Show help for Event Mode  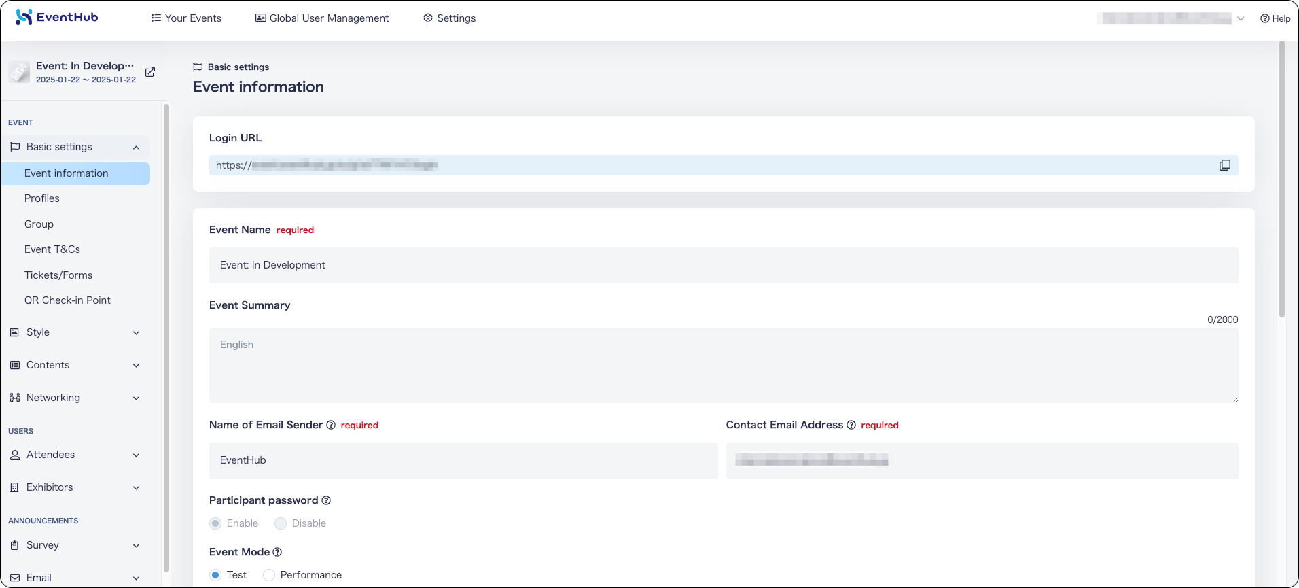[277, 552]
